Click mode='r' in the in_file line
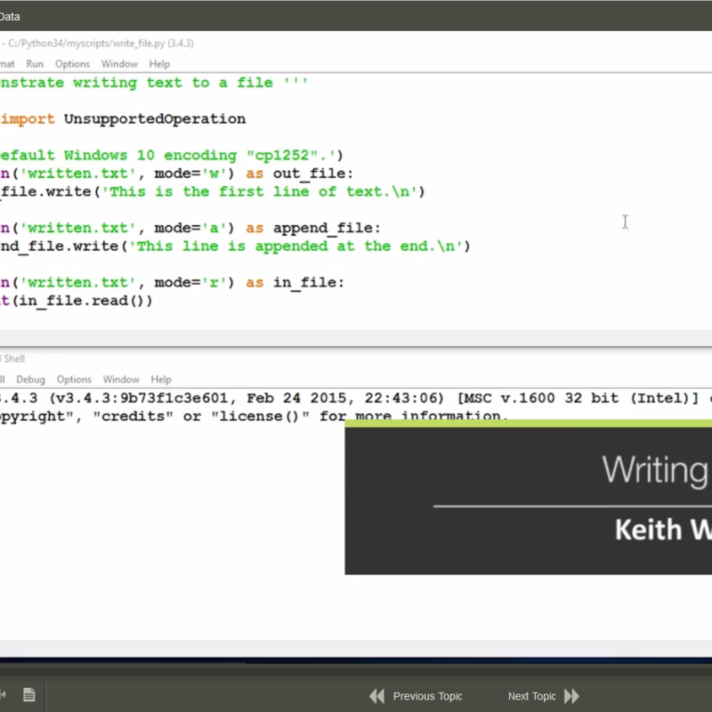712x712 pixels. coord(190,282)
